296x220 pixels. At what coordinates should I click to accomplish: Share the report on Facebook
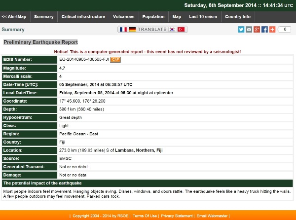(x=264, y=30)
